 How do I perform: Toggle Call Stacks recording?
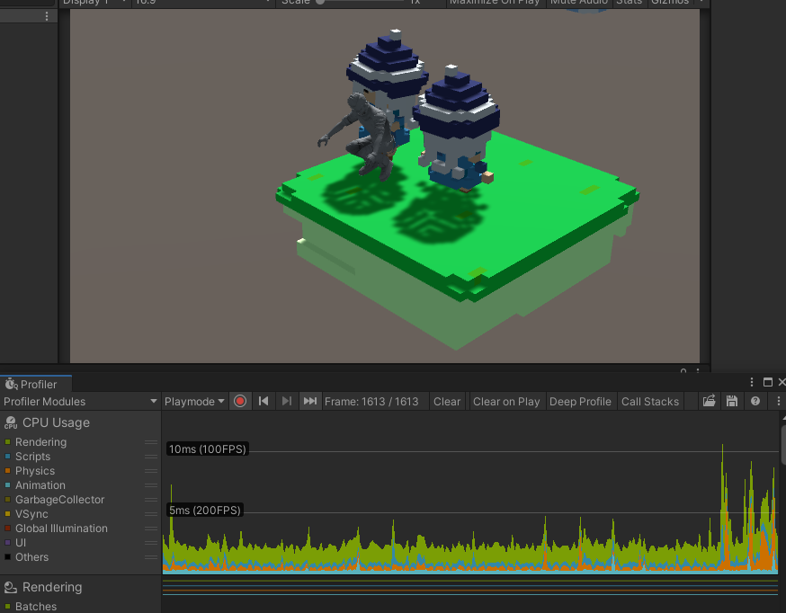pos(649,401)
